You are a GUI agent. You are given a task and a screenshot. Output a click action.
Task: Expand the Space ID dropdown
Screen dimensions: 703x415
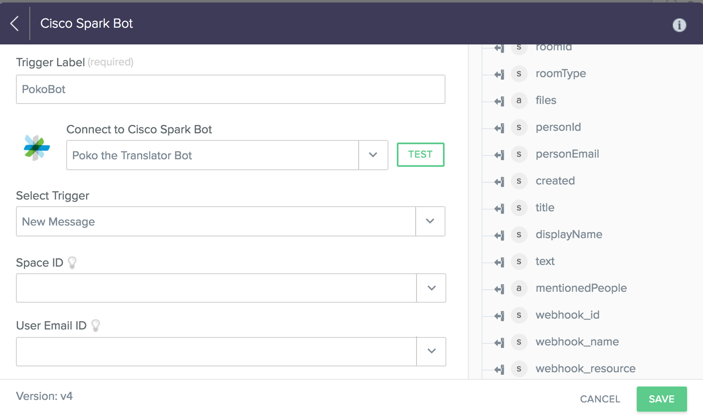coord(431,288)
